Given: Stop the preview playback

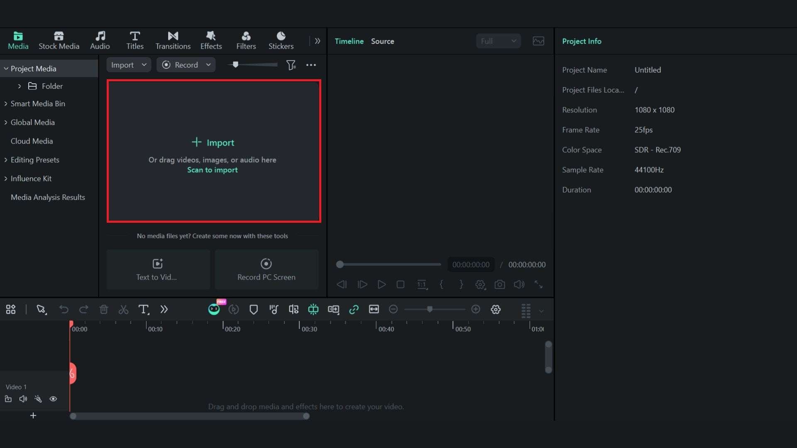Looking at the screenshot, I should tap(401, 285).
